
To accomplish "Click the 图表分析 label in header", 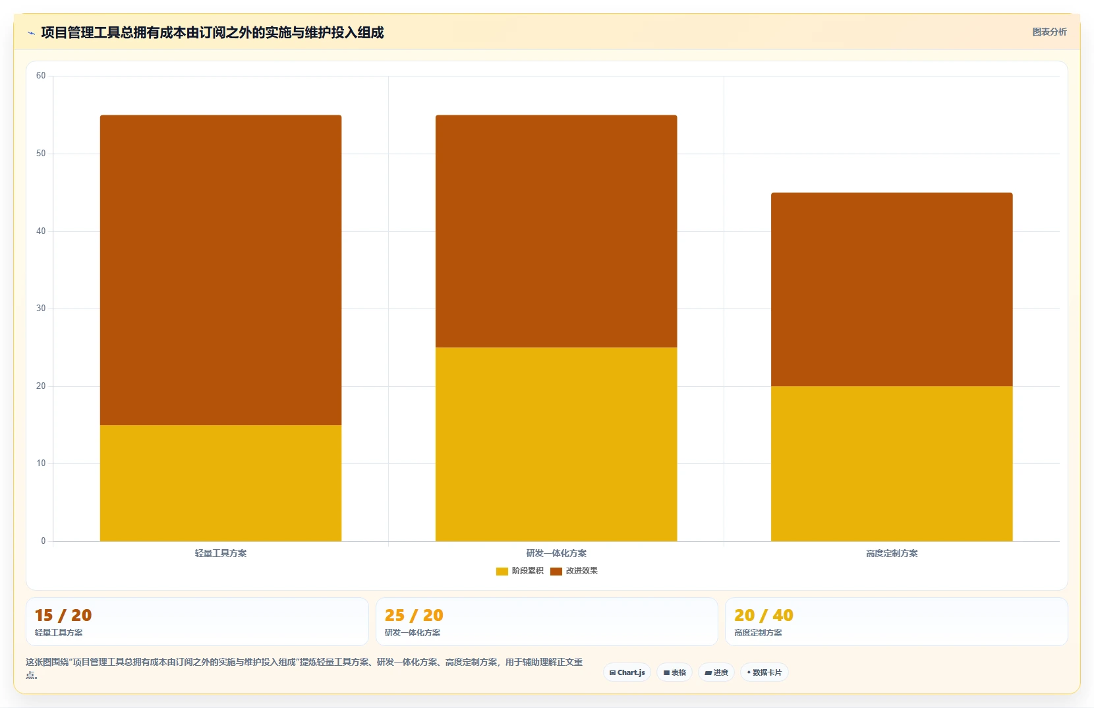I will point(1049,32).
